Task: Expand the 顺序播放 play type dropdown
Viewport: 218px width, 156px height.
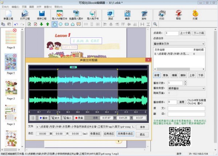Action: 204,88
